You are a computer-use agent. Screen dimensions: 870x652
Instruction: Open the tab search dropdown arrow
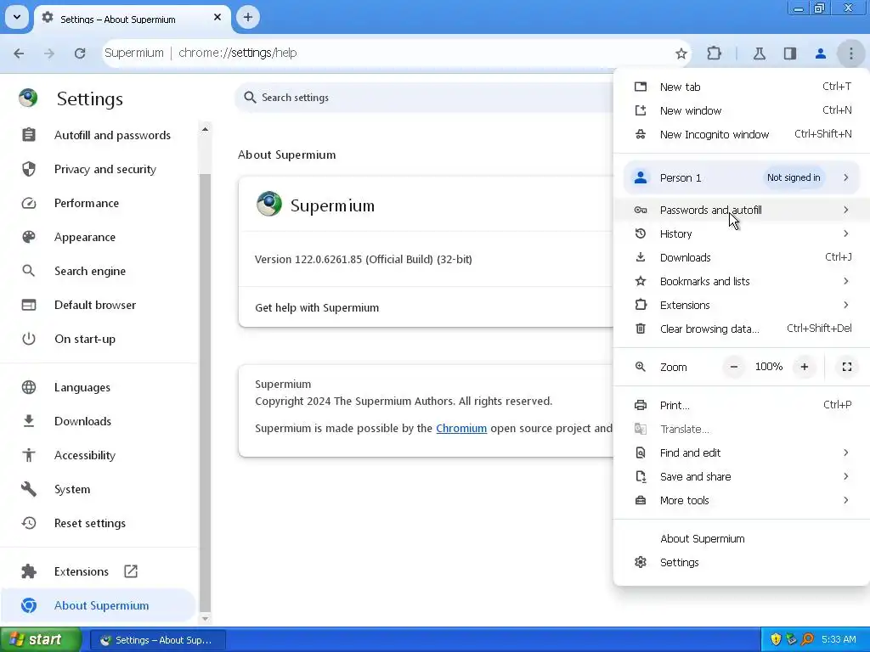[17, 17]
